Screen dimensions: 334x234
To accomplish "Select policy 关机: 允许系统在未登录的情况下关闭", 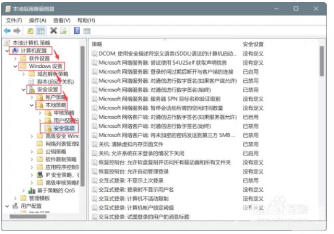I will click(141, 153).
